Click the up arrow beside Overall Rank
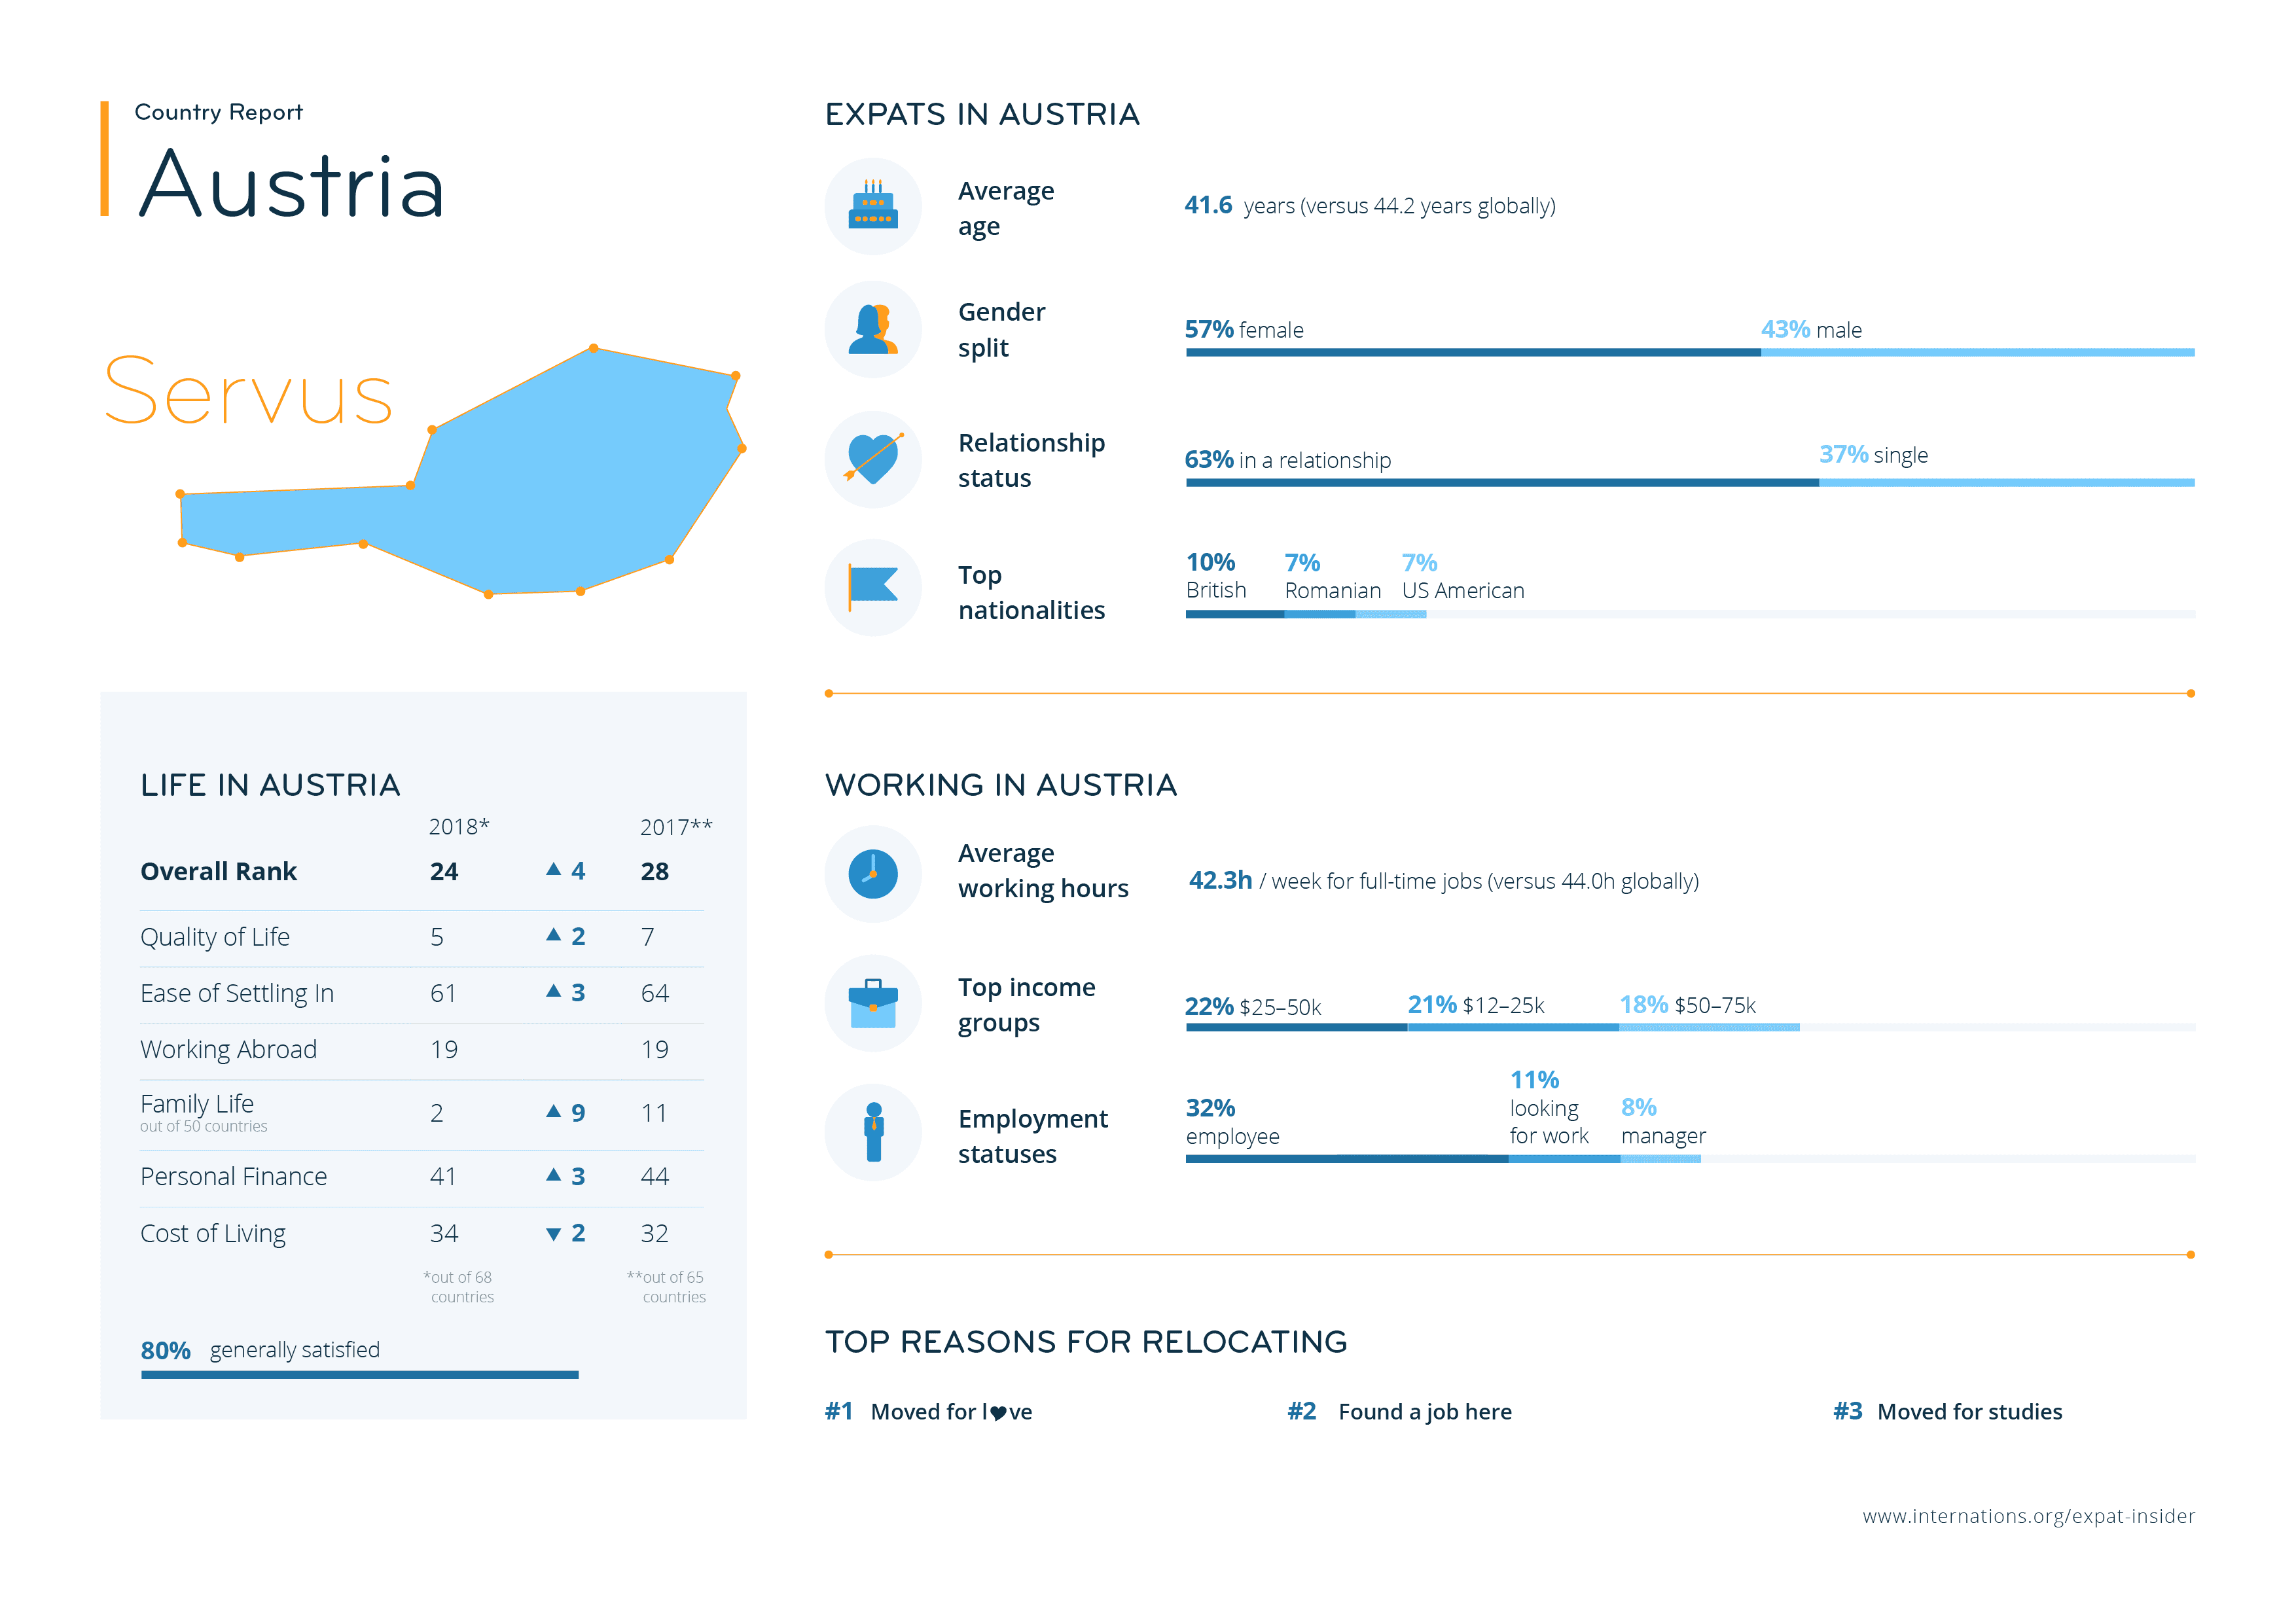The height and width of the screenshot is (1623, 2296). [553, 869]
